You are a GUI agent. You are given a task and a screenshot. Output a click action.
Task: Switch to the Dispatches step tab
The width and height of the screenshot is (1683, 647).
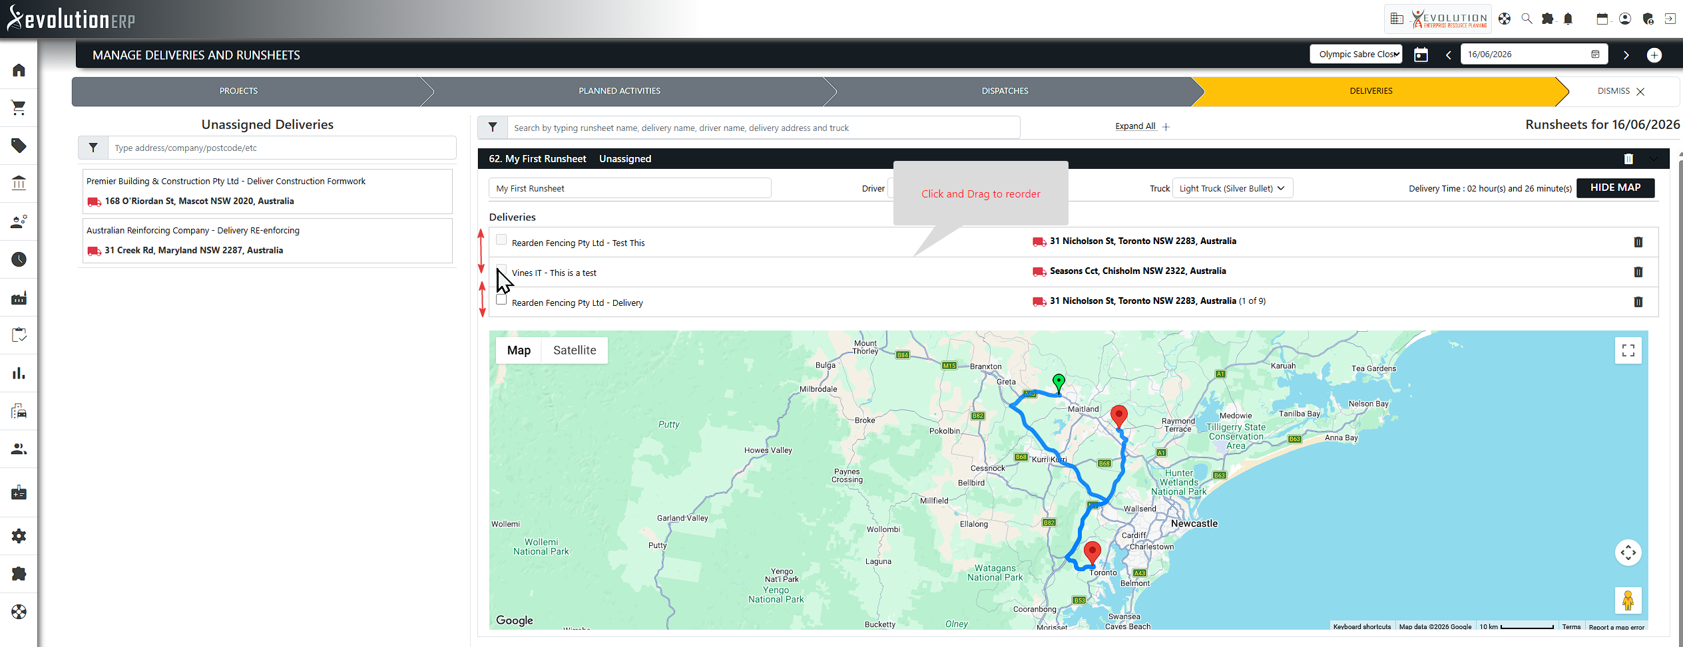tap(1005, 91)
